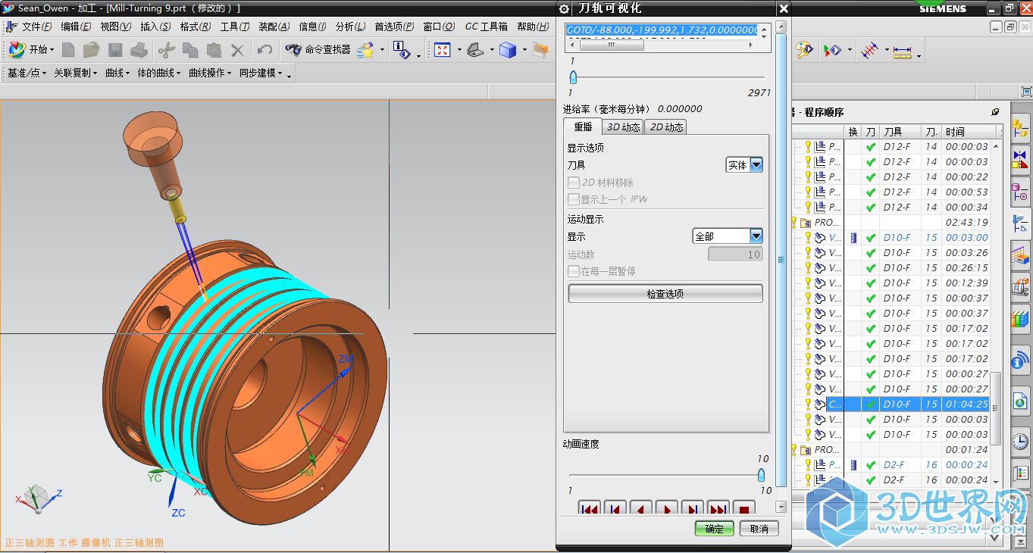Open the 插入(S) menu
This screenshot has width=1033, height=553.
155,27
